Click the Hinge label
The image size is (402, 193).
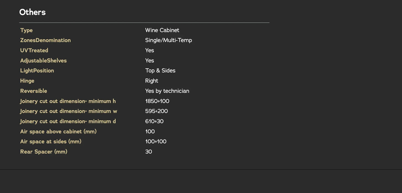(x=27, y=81)
